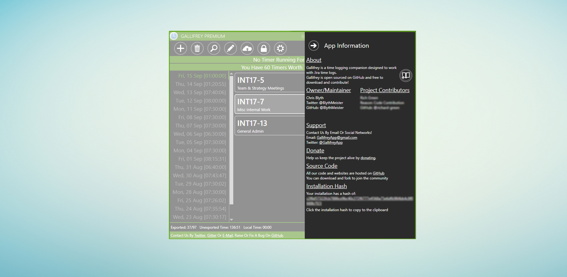567x277 pixels.
Task: Click the Project Contributors heading
Action: 385,90
